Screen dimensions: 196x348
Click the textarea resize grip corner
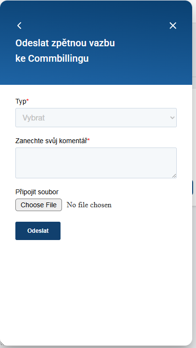click(x=174, y=176)
